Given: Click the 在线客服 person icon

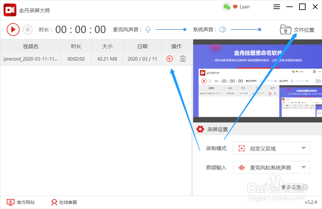Looking at the screenshot, I should [x=54, y=202].
